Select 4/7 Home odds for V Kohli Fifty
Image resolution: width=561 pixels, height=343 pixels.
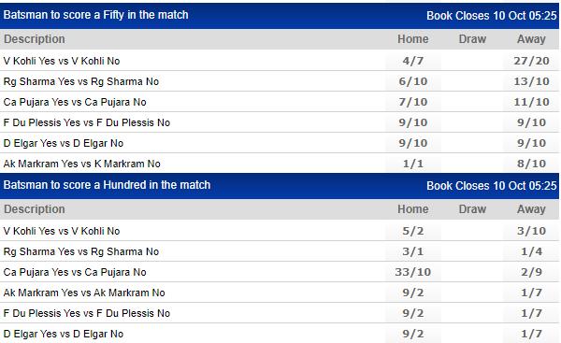pyautogui.click(x=413, y=61)
